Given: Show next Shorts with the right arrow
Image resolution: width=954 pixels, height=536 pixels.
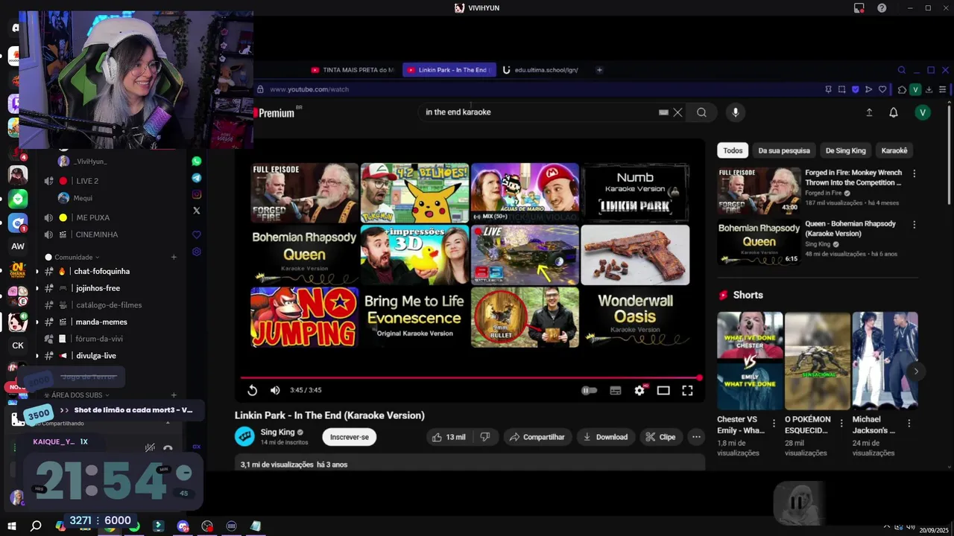Looking at the screenshot, I should (x=916, y=371).
